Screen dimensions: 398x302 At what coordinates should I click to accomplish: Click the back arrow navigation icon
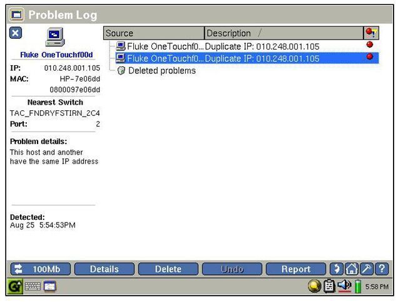tap(337, 269)
